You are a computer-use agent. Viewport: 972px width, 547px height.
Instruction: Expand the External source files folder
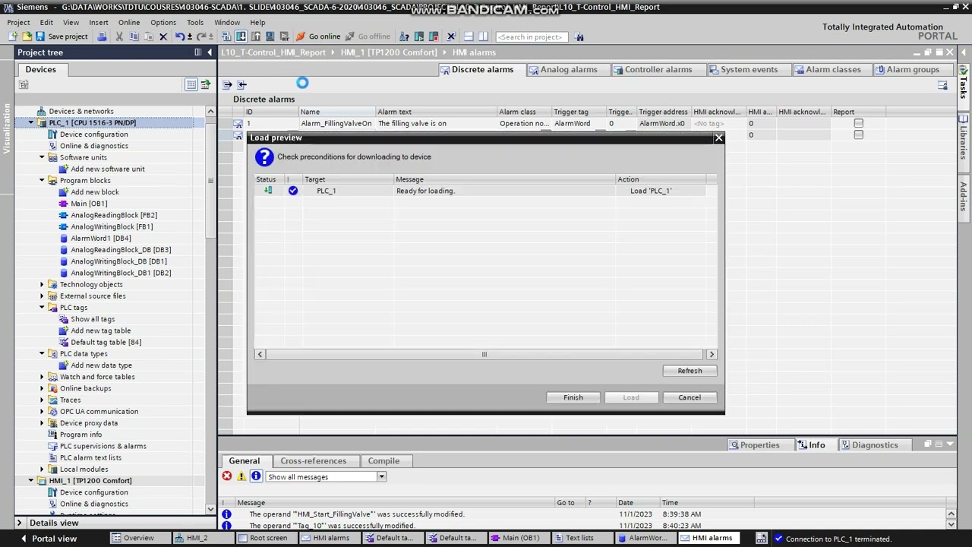(42, 296)
